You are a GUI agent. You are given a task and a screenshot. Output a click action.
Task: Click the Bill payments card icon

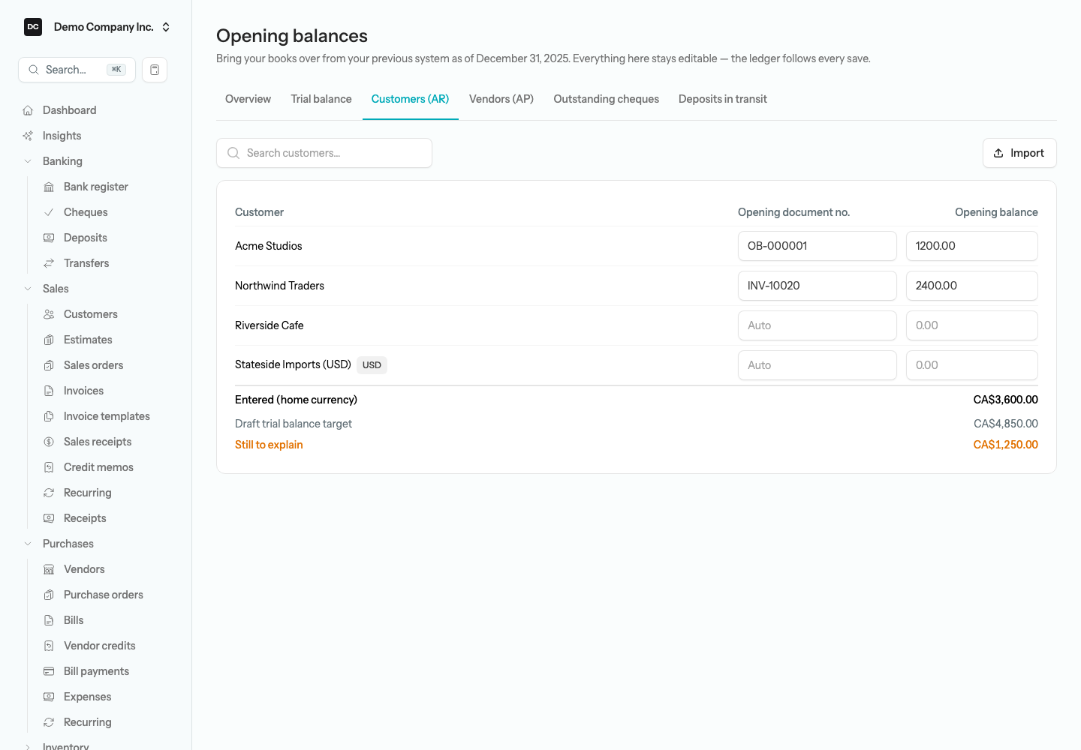[49, 671]
